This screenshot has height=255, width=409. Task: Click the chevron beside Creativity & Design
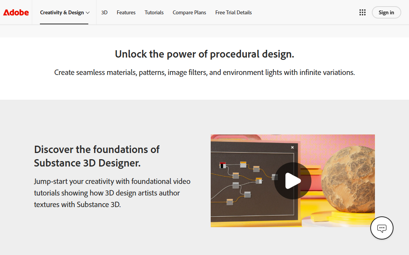click(x=88, y=13)
